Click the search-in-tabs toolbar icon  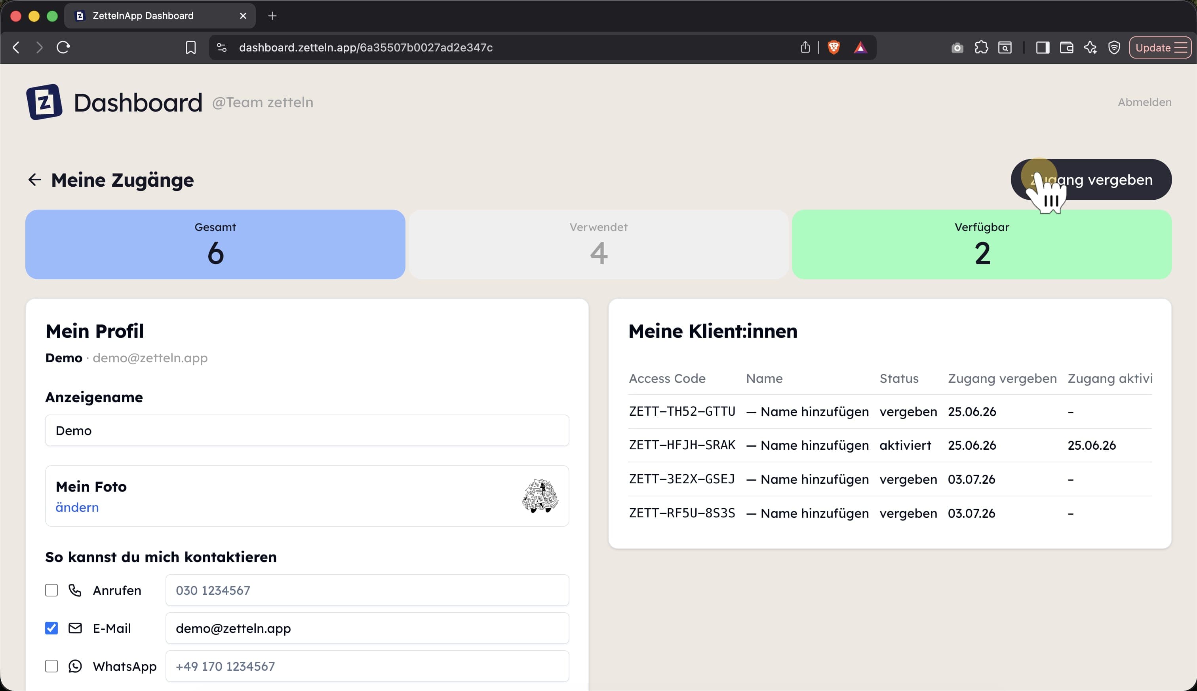1005,47
